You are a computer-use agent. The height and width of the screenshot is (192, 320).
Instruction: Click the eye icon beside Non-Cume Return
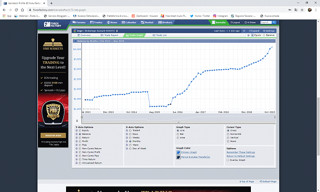click(76, 149)
